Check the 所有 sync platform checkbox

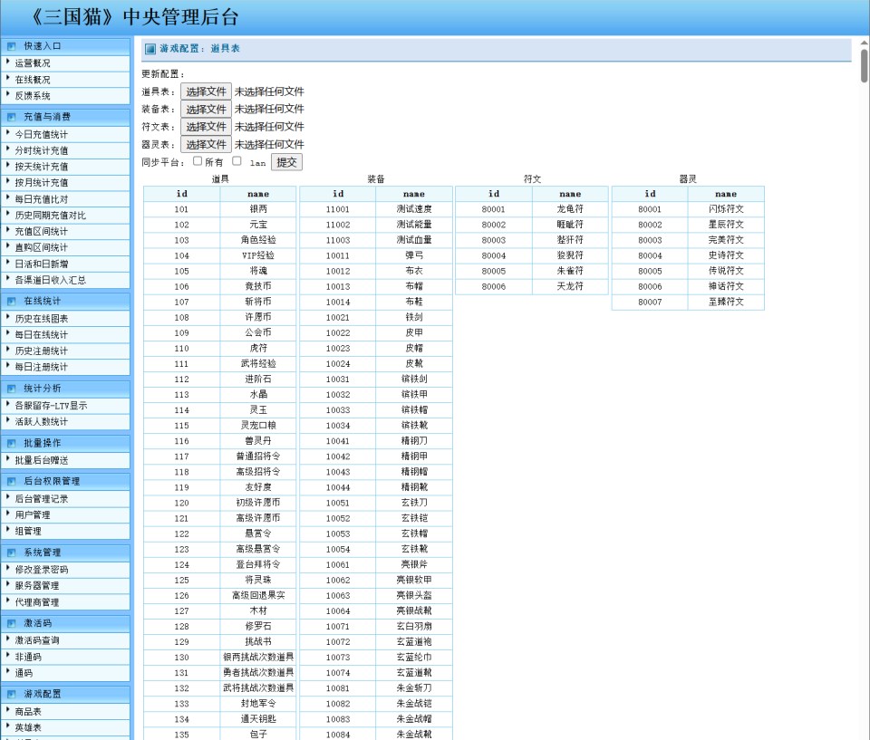pyautogui.click(x=198, y=161)
